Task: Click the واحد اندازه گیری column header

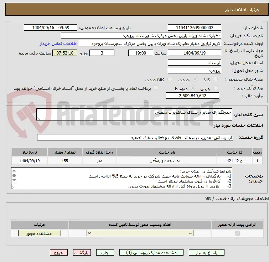Action: coord(99,152)
